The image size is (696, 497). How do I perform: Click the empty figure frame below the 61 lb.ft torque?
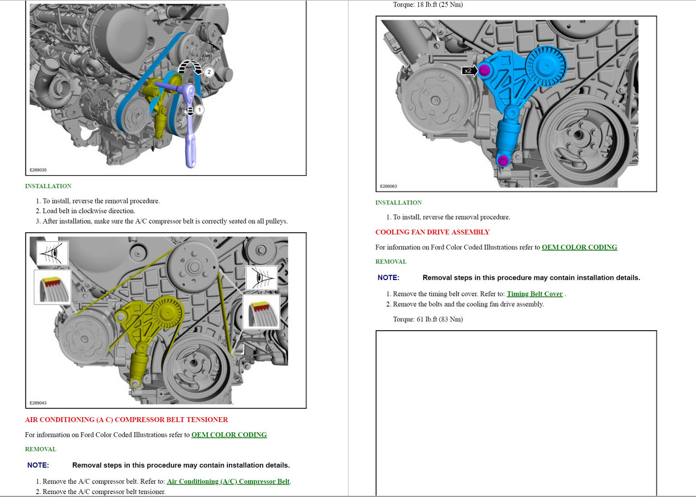[x=515, y=413]
